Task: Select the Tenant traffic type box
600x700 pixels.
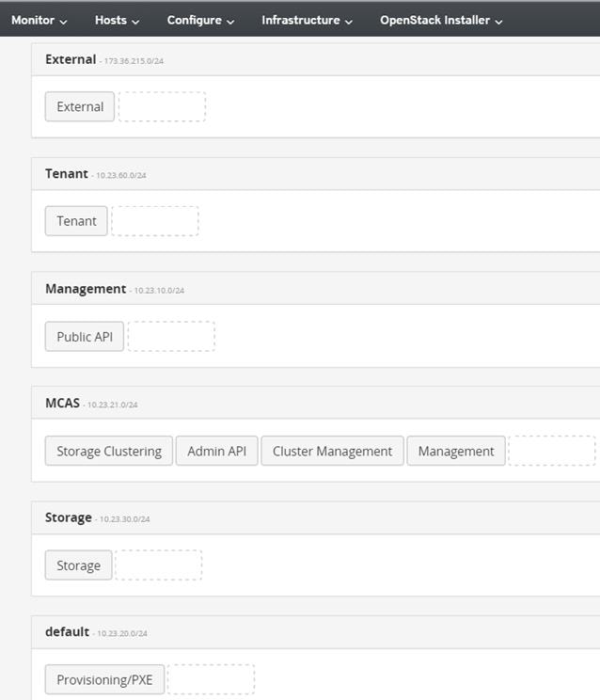Action: tap(76, 221)
